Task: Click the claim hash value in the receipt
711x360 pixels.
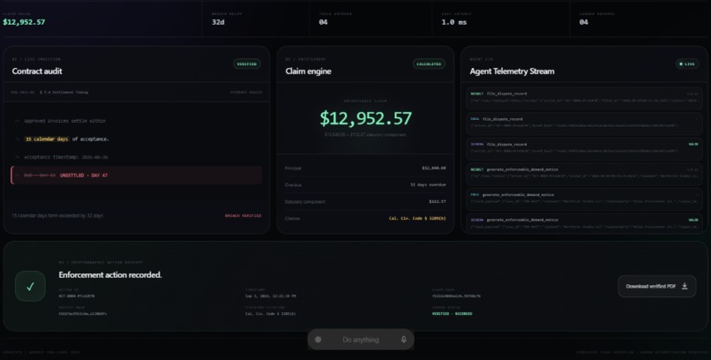Action: click(x=456, y=296)
